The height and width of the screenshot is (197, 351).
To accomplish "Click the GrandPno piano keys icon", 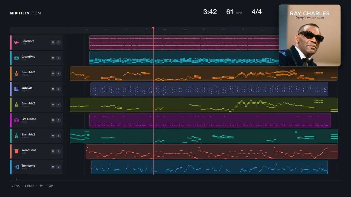I will tap(16, 58).
